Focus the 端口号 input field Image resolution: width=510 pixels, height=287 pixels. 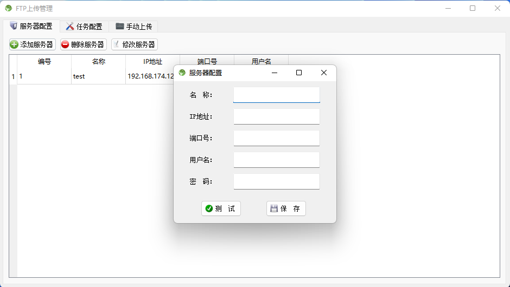[277, 138]
